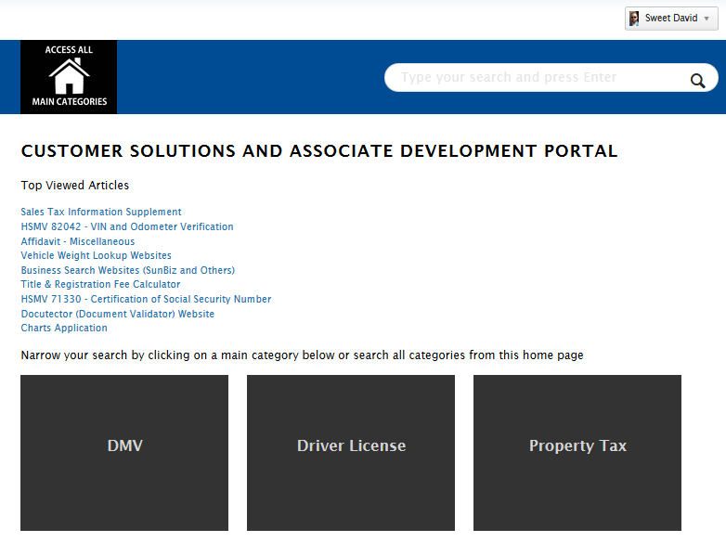Open HSMV 82042 VIN and Odometer Verification
Screen dimensions: 726x542
pos(127,226)
